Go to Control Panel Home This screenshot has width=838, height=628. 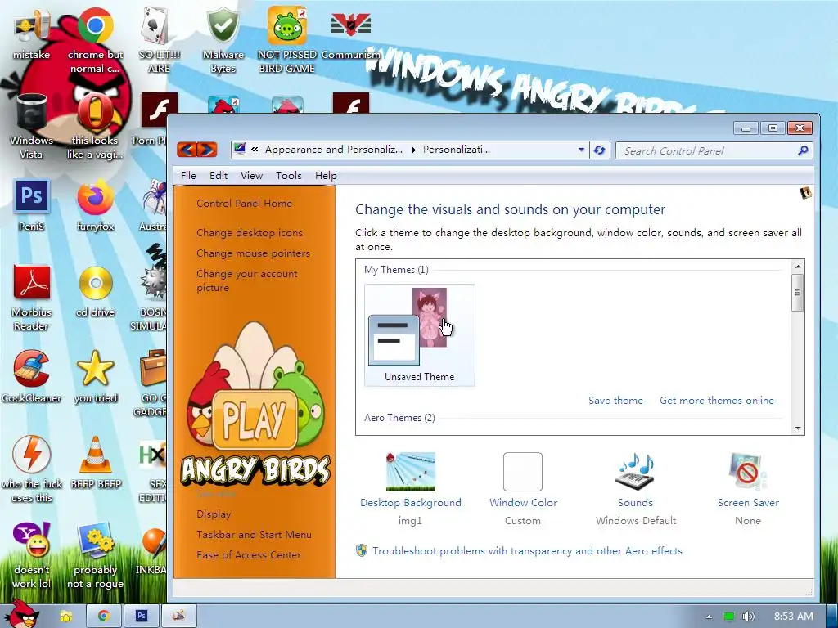pos(244,204)
